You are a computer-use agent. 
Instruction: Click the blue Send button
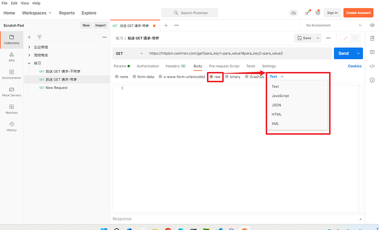(x=343, y=53)
